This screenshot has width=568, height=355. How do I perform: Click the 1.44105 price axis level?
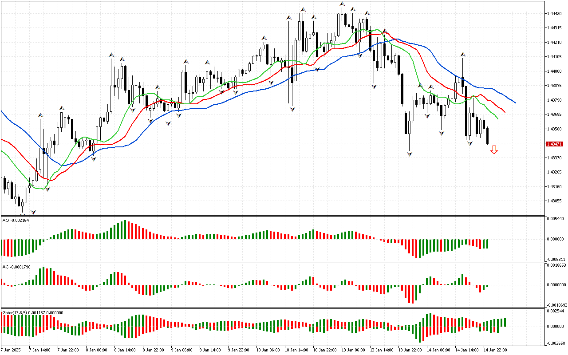555,57
